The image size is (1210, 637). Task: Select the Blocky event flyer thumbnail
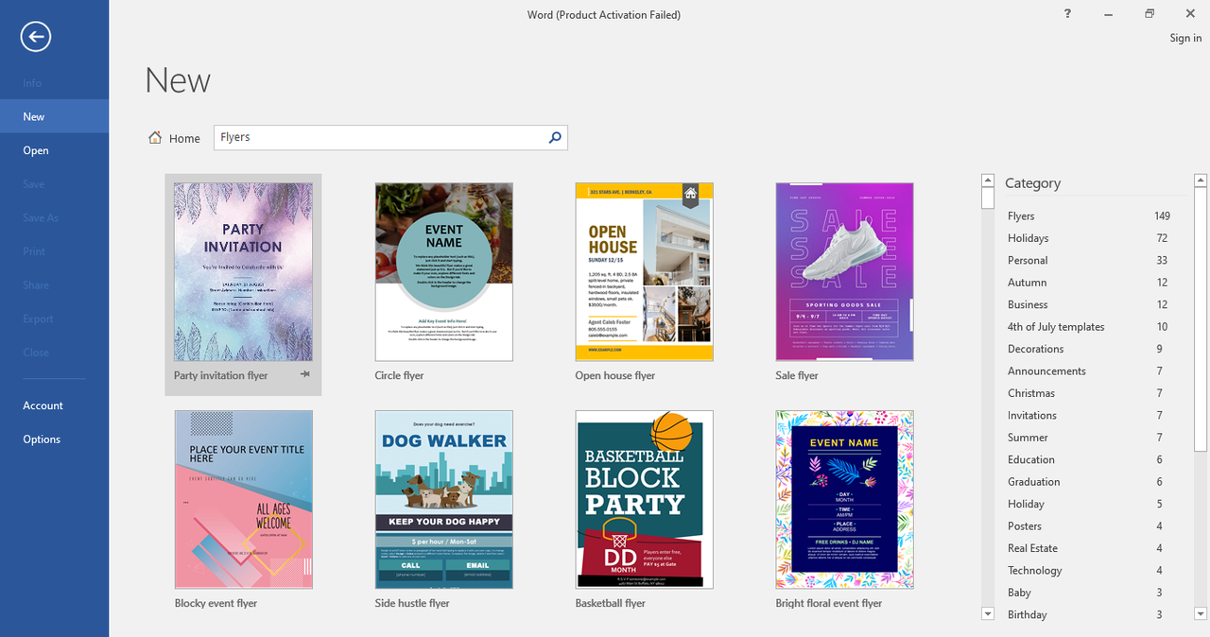point(244,500)
